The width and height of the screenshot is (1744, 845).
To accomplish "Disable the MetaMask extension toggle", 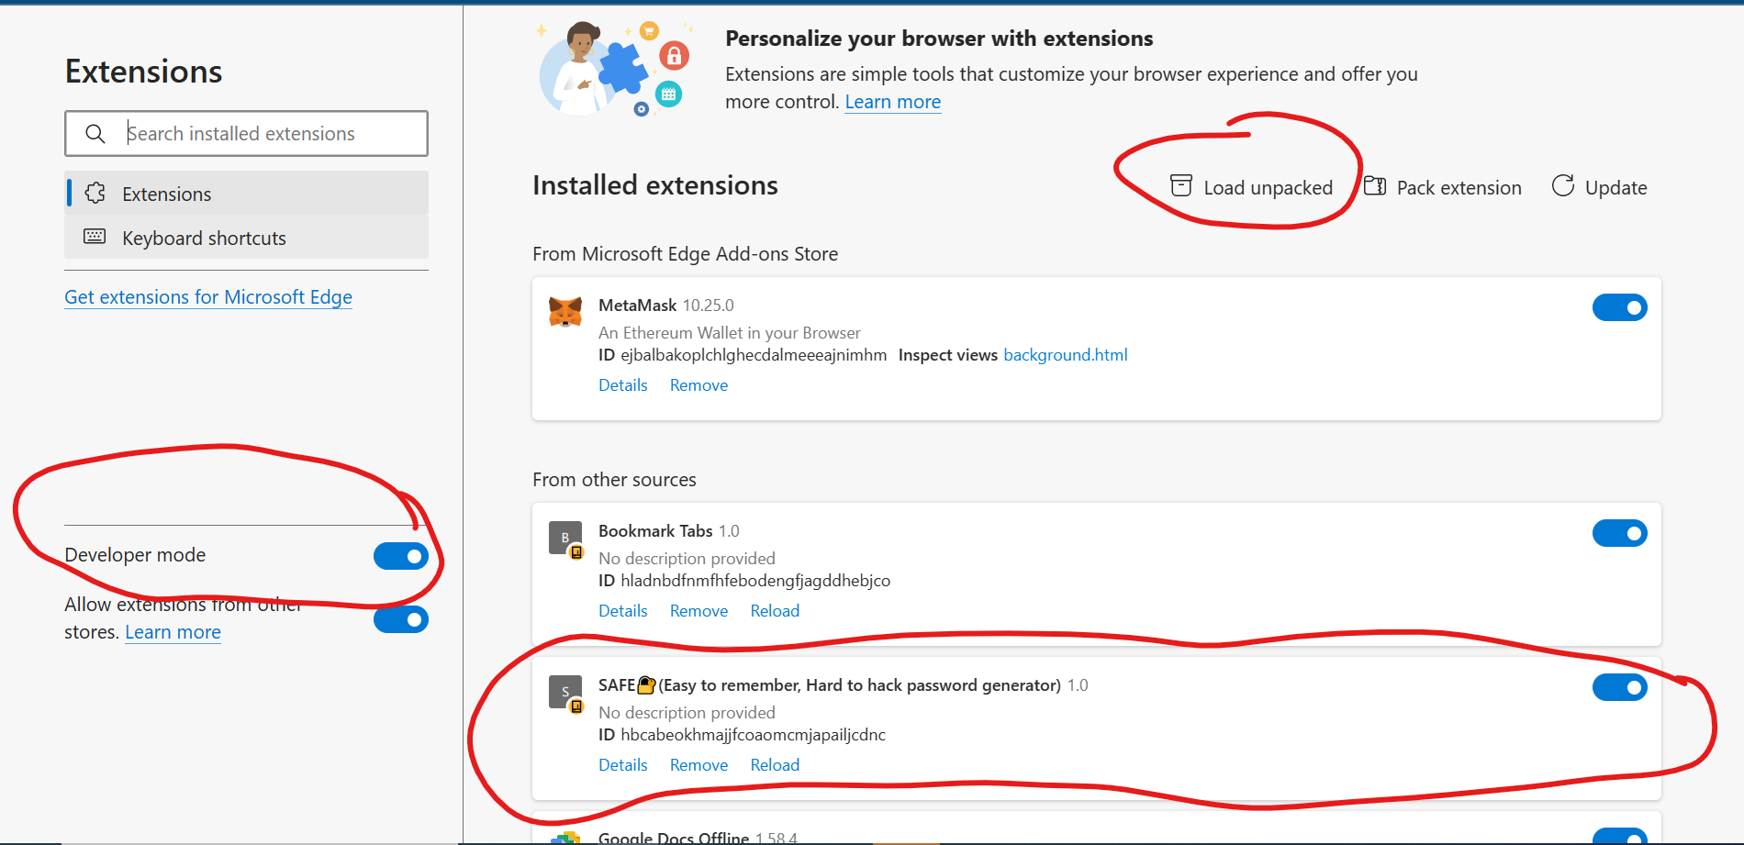I will coord(1619,307).
